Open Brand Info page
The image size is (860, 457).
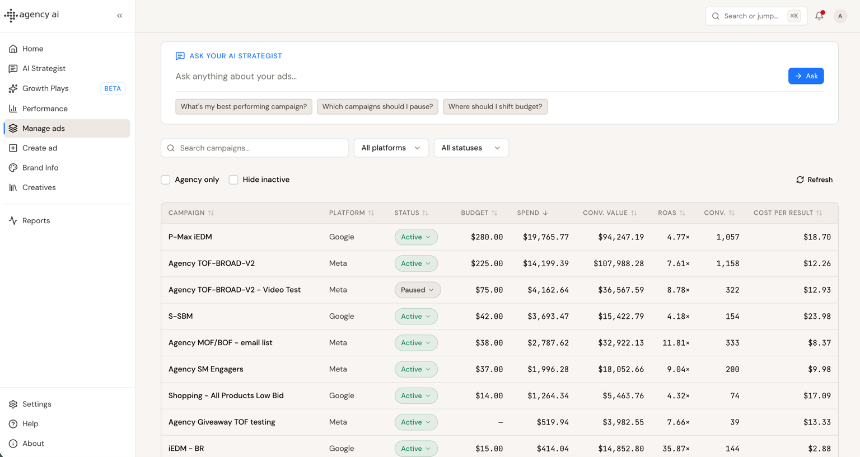pos(67,168)
